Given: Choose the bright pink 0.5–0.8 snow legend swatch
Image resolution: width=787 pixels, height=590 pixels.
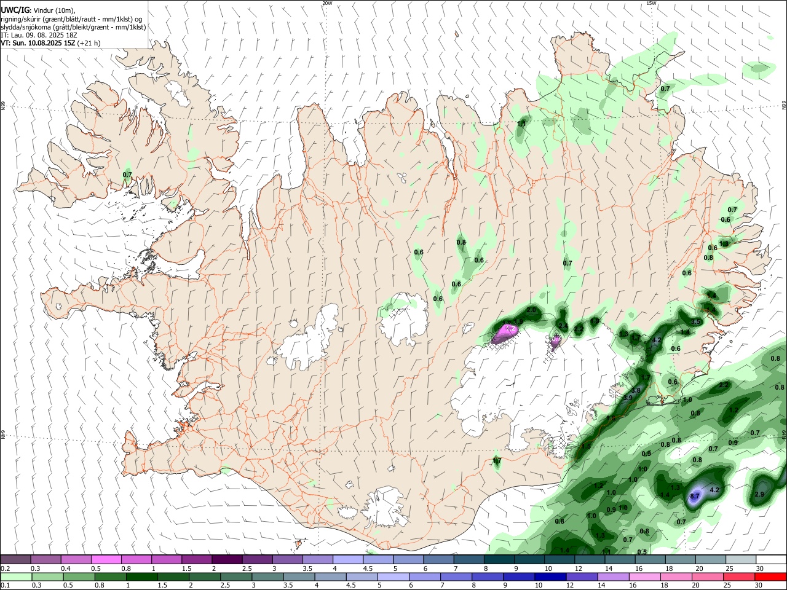Looking at the screenshot, I should pyautogui.click(x=106, y=560).
